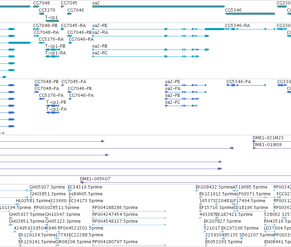This screenshot has width=291, height=247.
Task: Click BAC clone DME1-019I09
Action: click(x=267, y=145)
